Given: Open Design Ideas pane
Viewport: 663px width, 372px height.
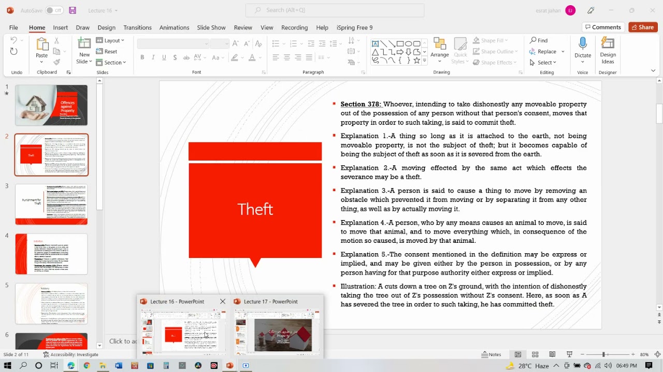Looking at the screenshot, I should [608, 51].
